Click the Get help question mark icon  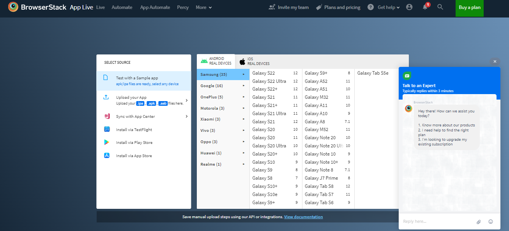tap(371, 7)
